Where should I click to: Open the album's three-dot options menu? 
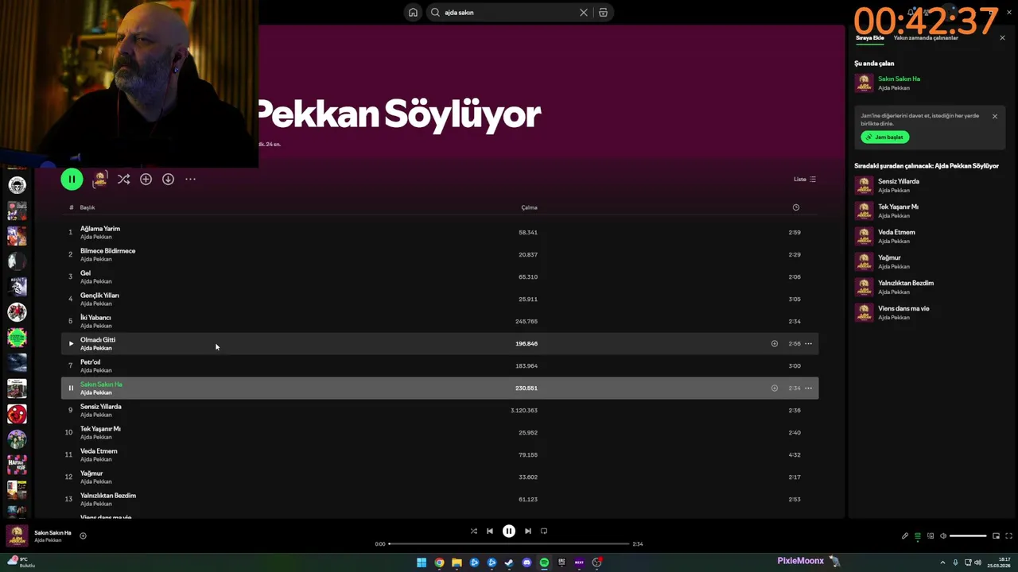[190, 180]
